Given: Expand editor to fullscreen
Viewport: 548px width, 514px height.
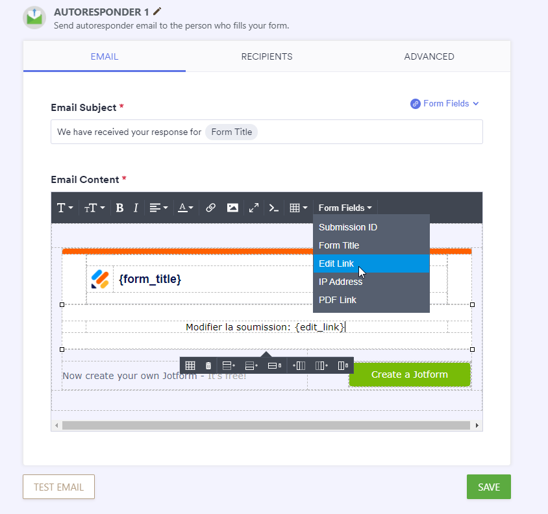Looking at the screenshot, I should click(x=254, y=208).
